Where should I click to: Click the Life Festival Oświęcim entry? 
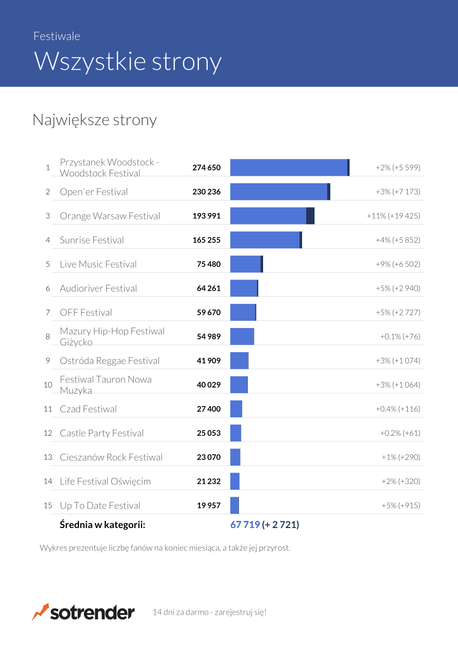(105, 481)
